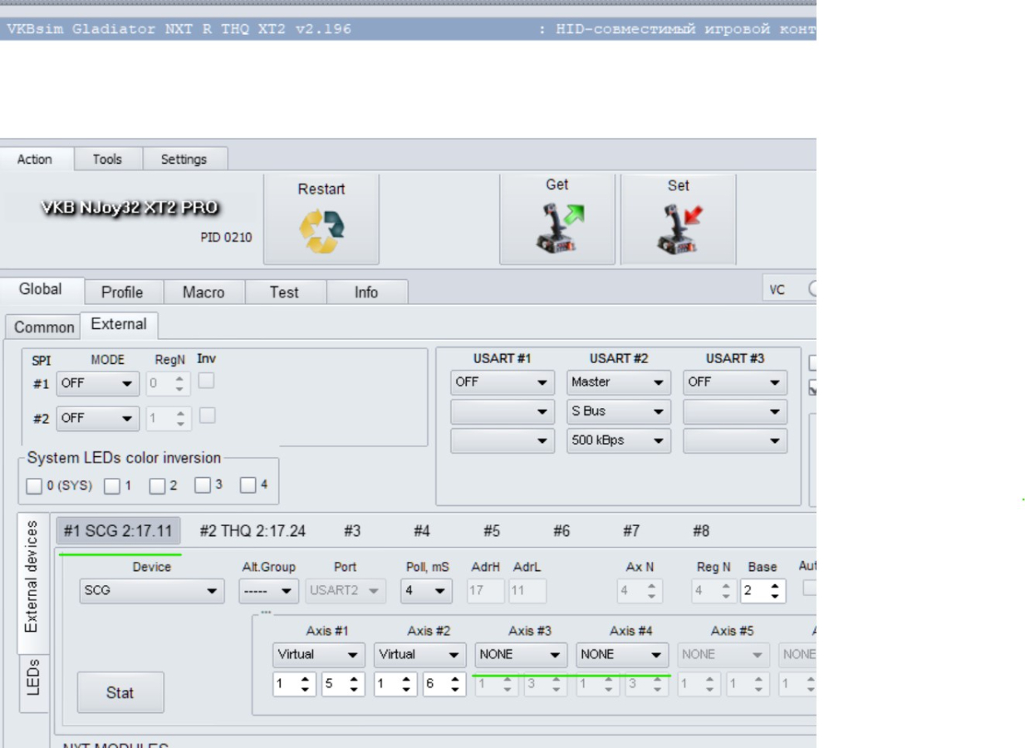Viewport: 1025px width, 748px height.
Task: Toggle LED color inversion checkbox 3
Action: pos(203,486)
